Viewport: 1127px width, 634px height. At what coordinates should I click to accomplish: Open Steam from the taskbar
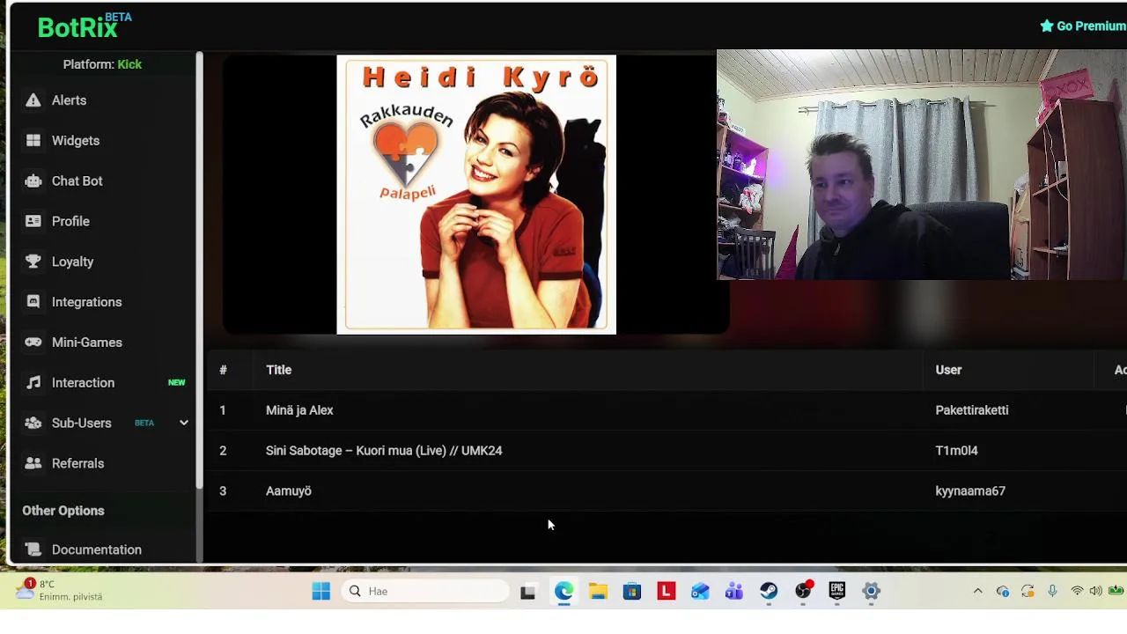point(769,592)
